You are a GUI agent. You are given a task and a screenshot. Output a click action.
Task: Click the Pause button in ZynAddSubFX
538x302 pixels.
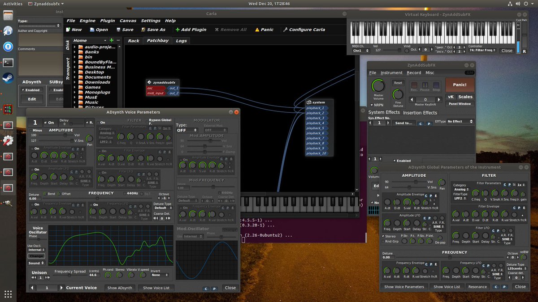425,85
